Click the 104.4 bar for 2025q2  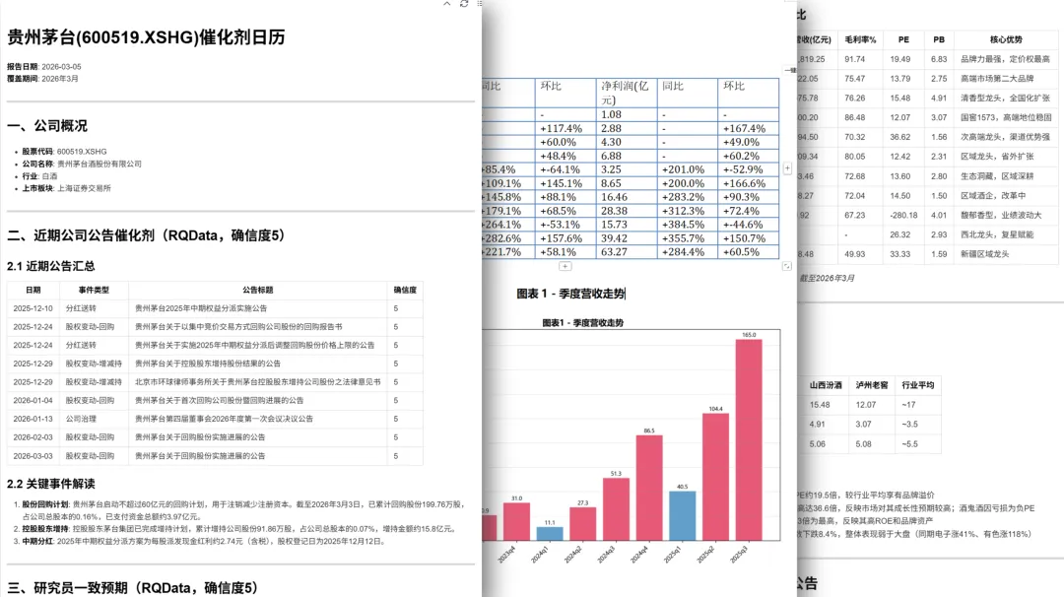pyautogui.click(x=715, y=476)
